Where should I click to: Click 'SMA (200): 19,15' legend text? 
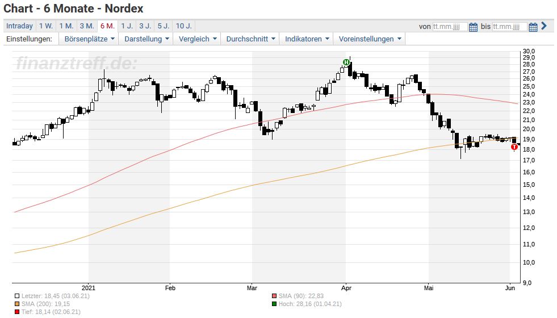pos(45,304)
